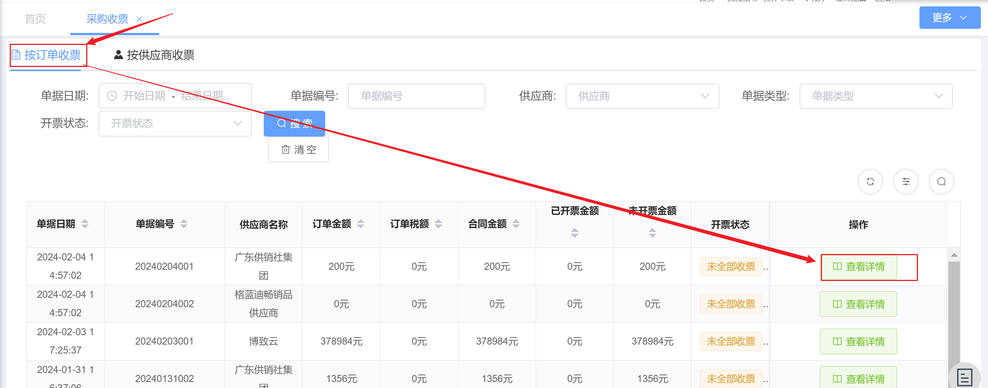Click 未全部收票 status for 20240204001
988x388 pixels.
point(731,266)
